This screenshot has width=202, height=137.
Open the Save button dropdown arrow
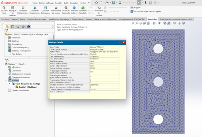click(x=117, y=3)
